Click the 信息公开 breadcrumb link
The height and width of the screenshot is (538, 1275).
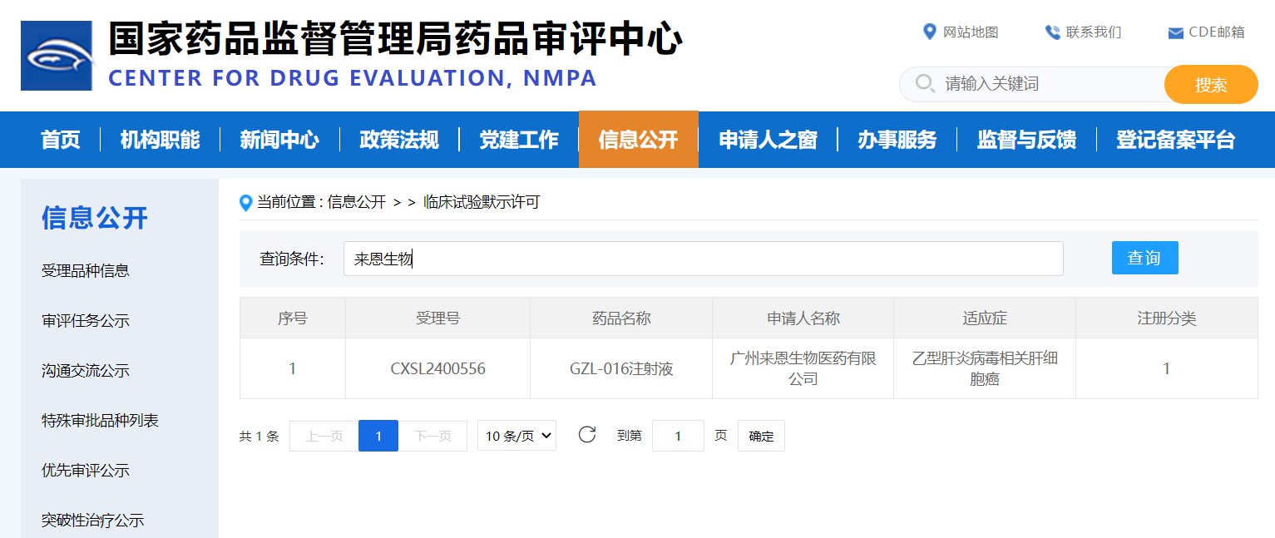point(357,202)
